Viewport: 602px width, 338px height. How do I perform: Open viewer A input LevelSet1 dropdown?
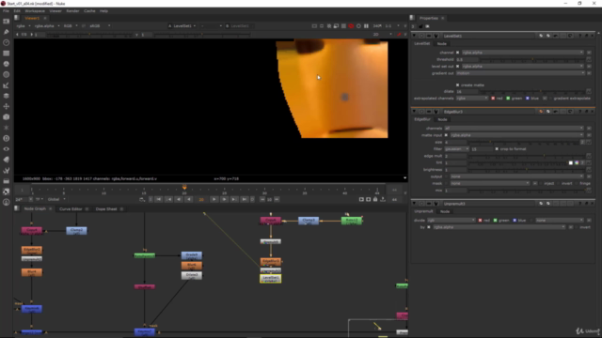click(x=184, y=26)
